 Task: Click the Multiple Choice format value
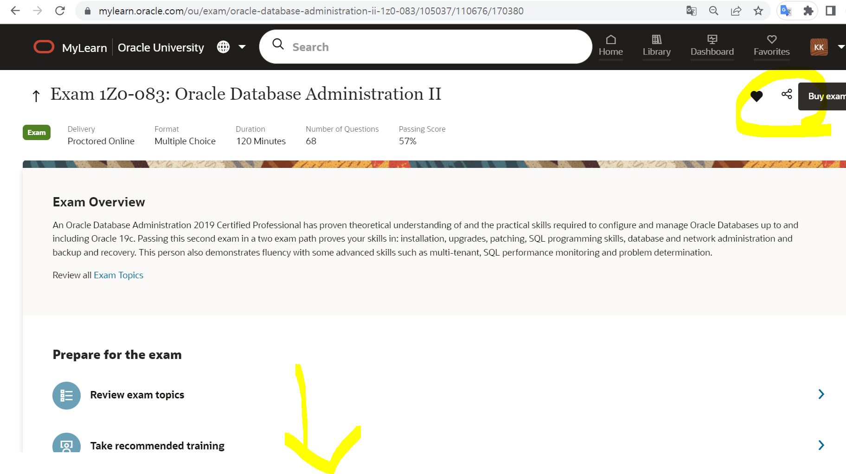(x=185, y=141)
